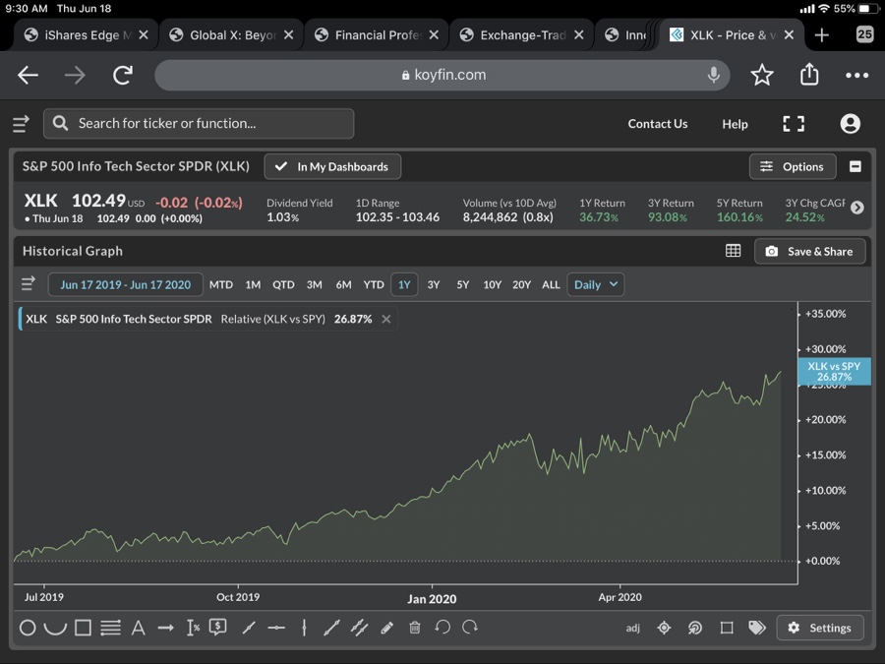Select the Fibonacci lines tool
885x664 pixels.
point(110,628)
